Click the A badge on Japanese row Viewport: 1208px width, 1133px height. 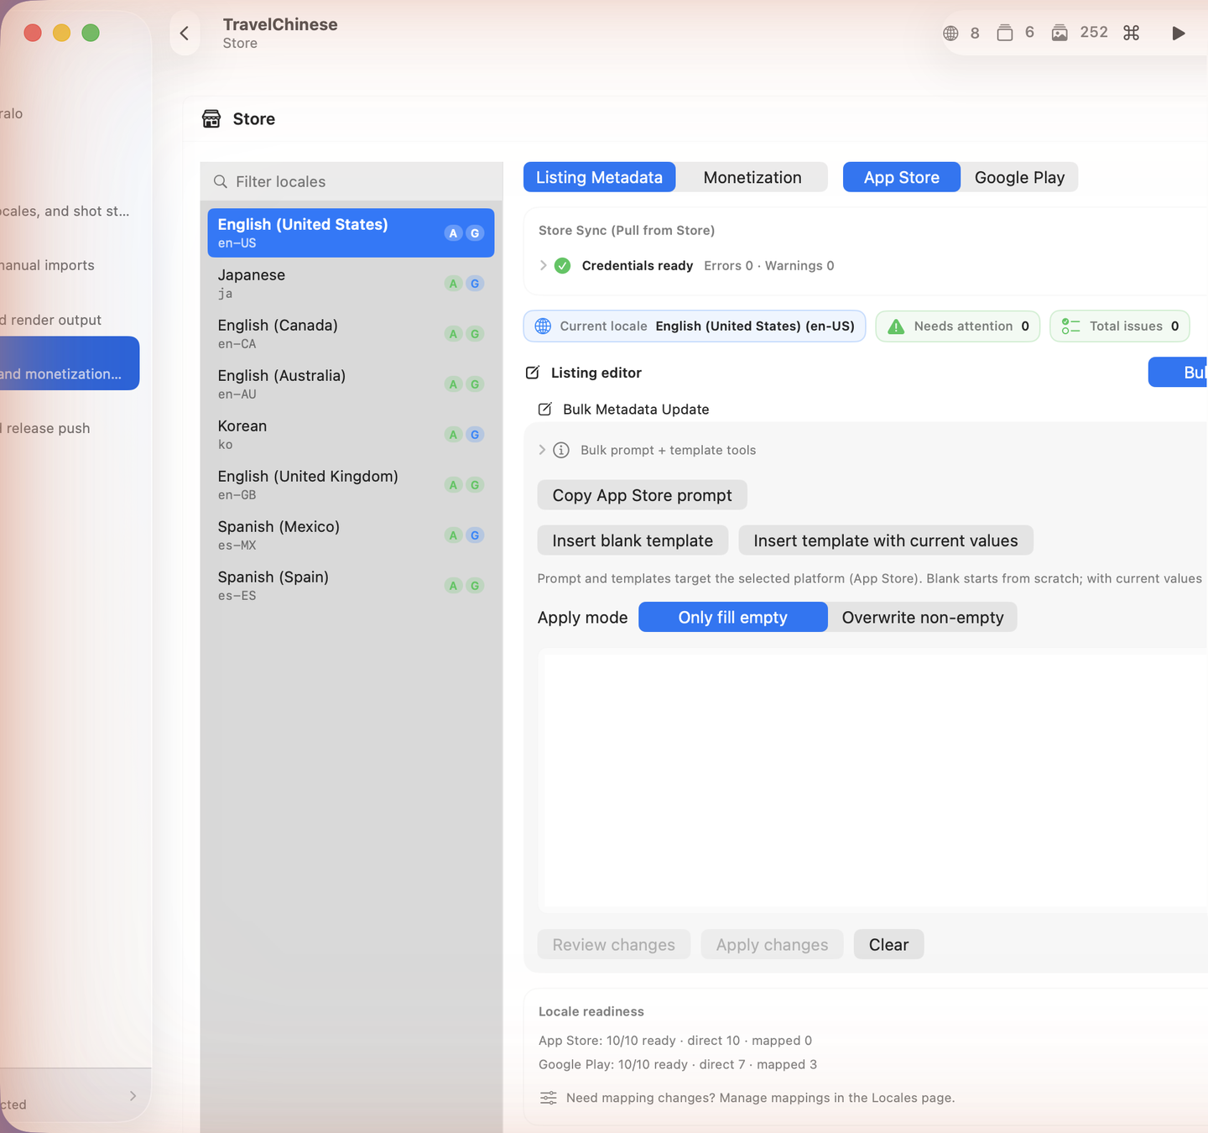click(x=453, y=284)
